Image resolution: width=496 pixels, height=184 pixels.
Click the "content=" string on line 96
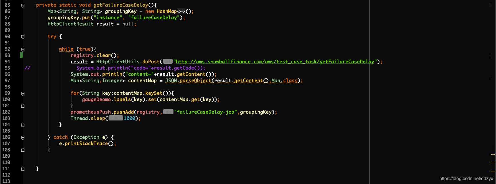click(139, 74)
